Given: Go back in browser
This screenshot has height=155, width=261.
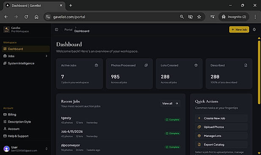Looking at the screenshot, I should pyautogui.click(x=6, y=17).
